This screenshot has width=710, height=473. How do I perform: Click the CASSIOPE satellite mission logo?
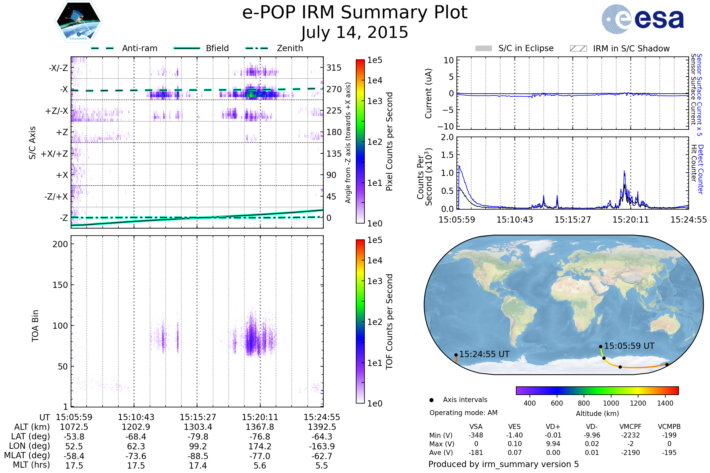(x=78, y=22)
